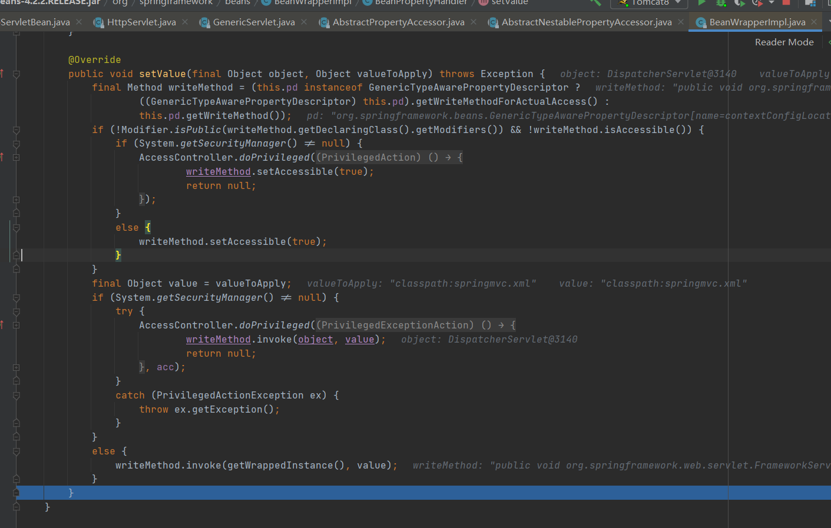Start debugging with the green bug icon

coord(720,2)
